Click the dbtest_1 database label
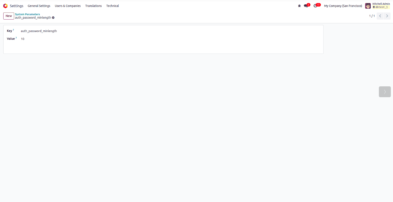The image size is (393, 202). [381, 7]
